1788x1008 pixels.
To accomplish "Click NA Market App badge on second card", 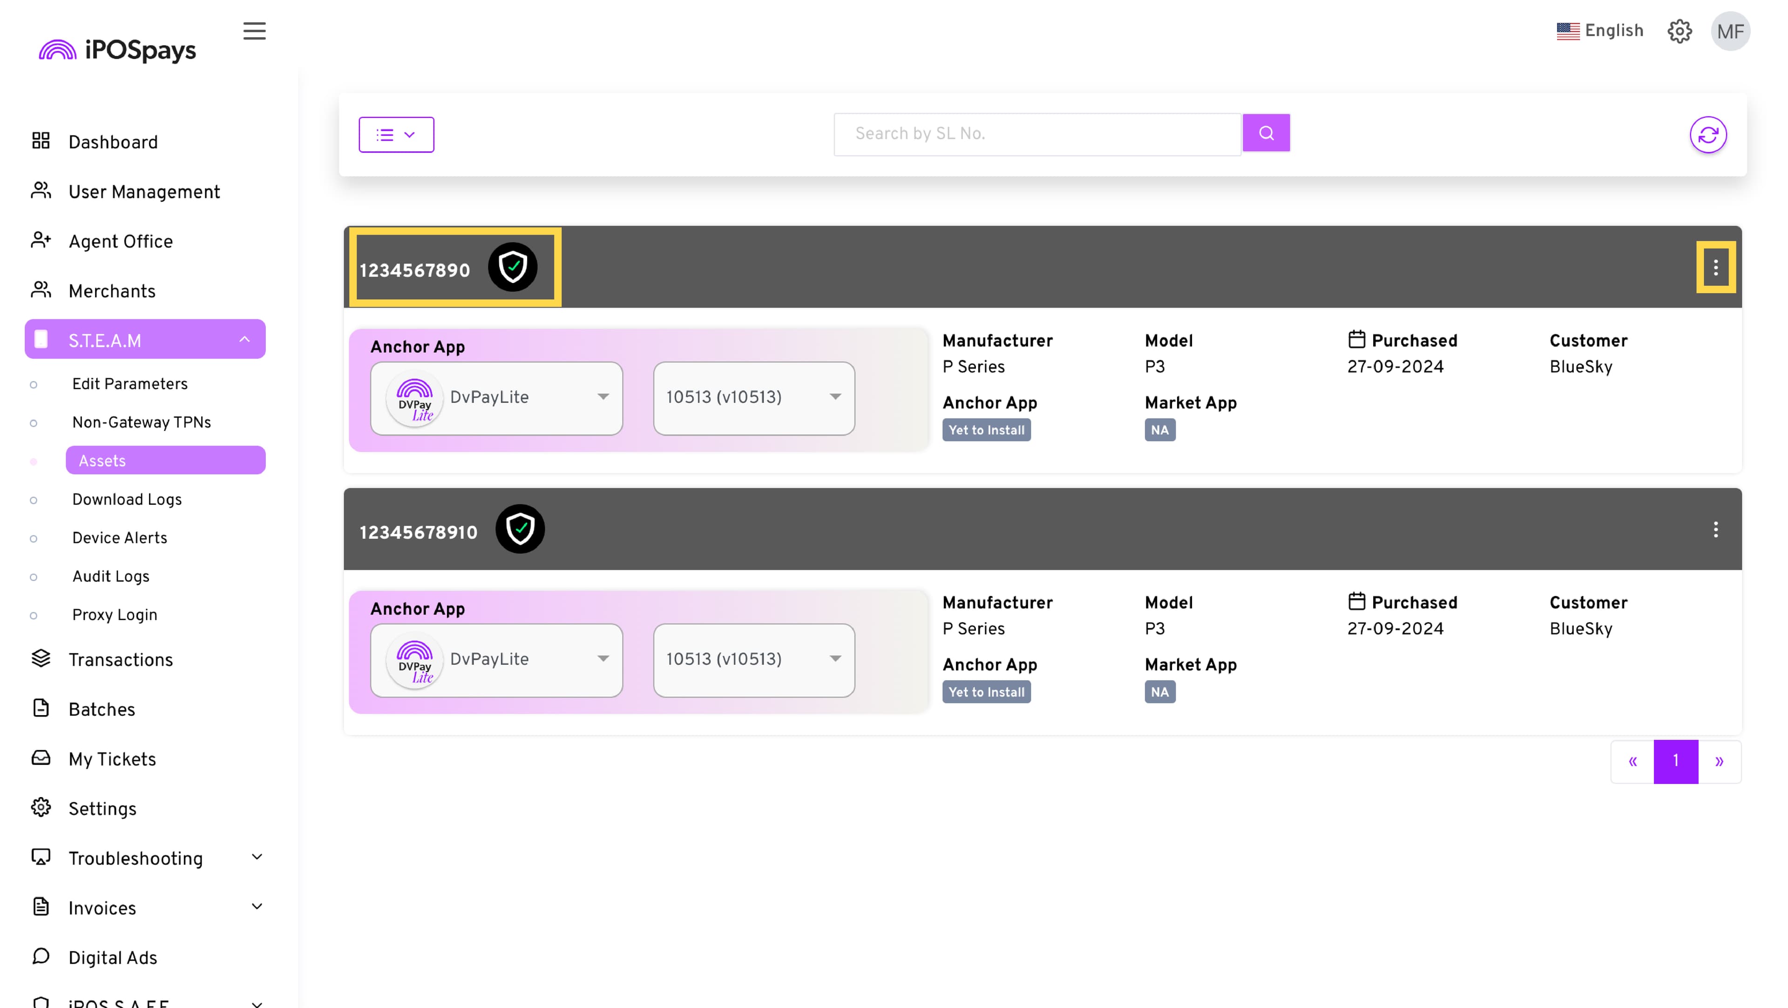I will (x=1160, y=692).
